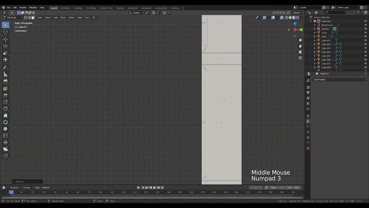This screenshot has width=369, height=208.
Task: Select the Rip Region tool
Action: pos(5,156)
